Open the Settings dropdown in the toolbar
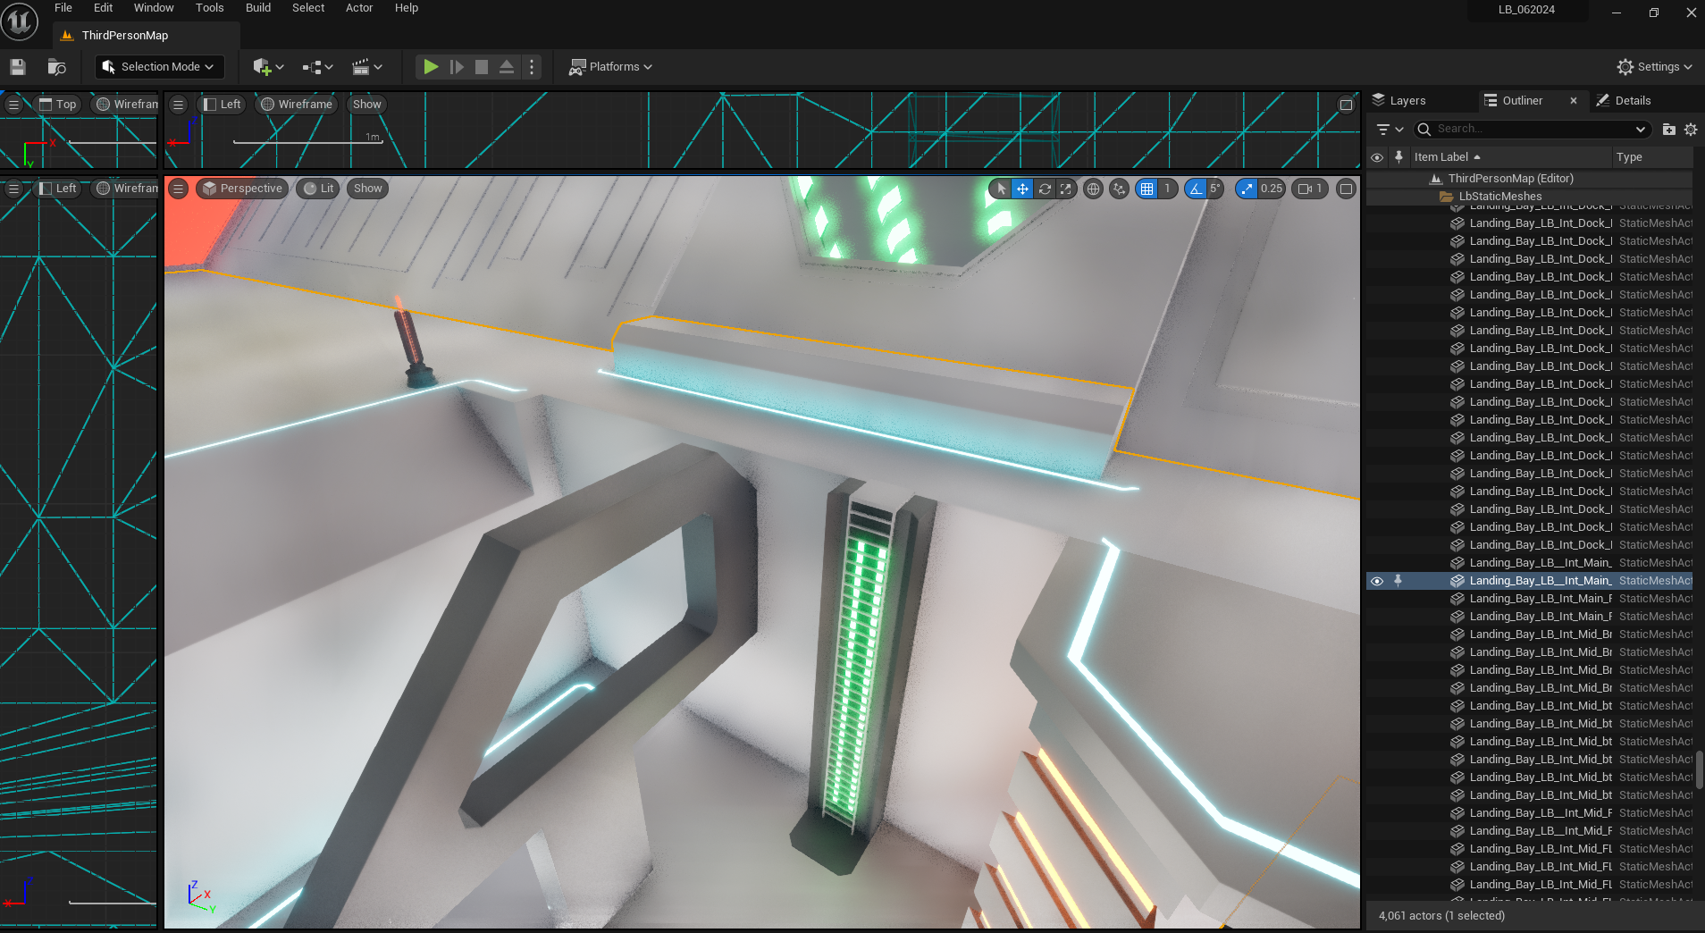The height and width of the screenshot is (933, 1705). click(x=1654, y=67)
